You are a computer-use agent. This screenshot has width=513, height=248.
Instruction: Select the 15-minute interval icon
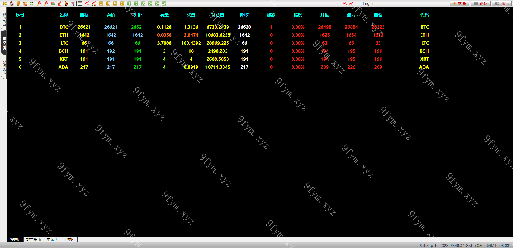143,3
